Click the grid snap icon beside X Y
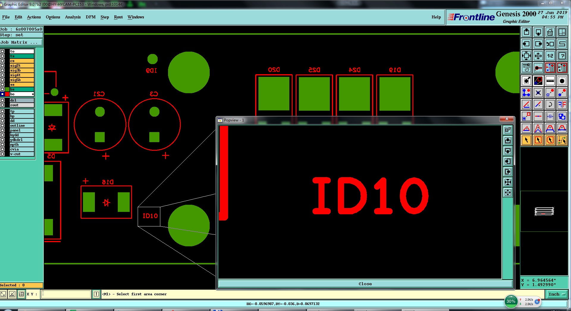The image size is (571, 311). [21, 294]
